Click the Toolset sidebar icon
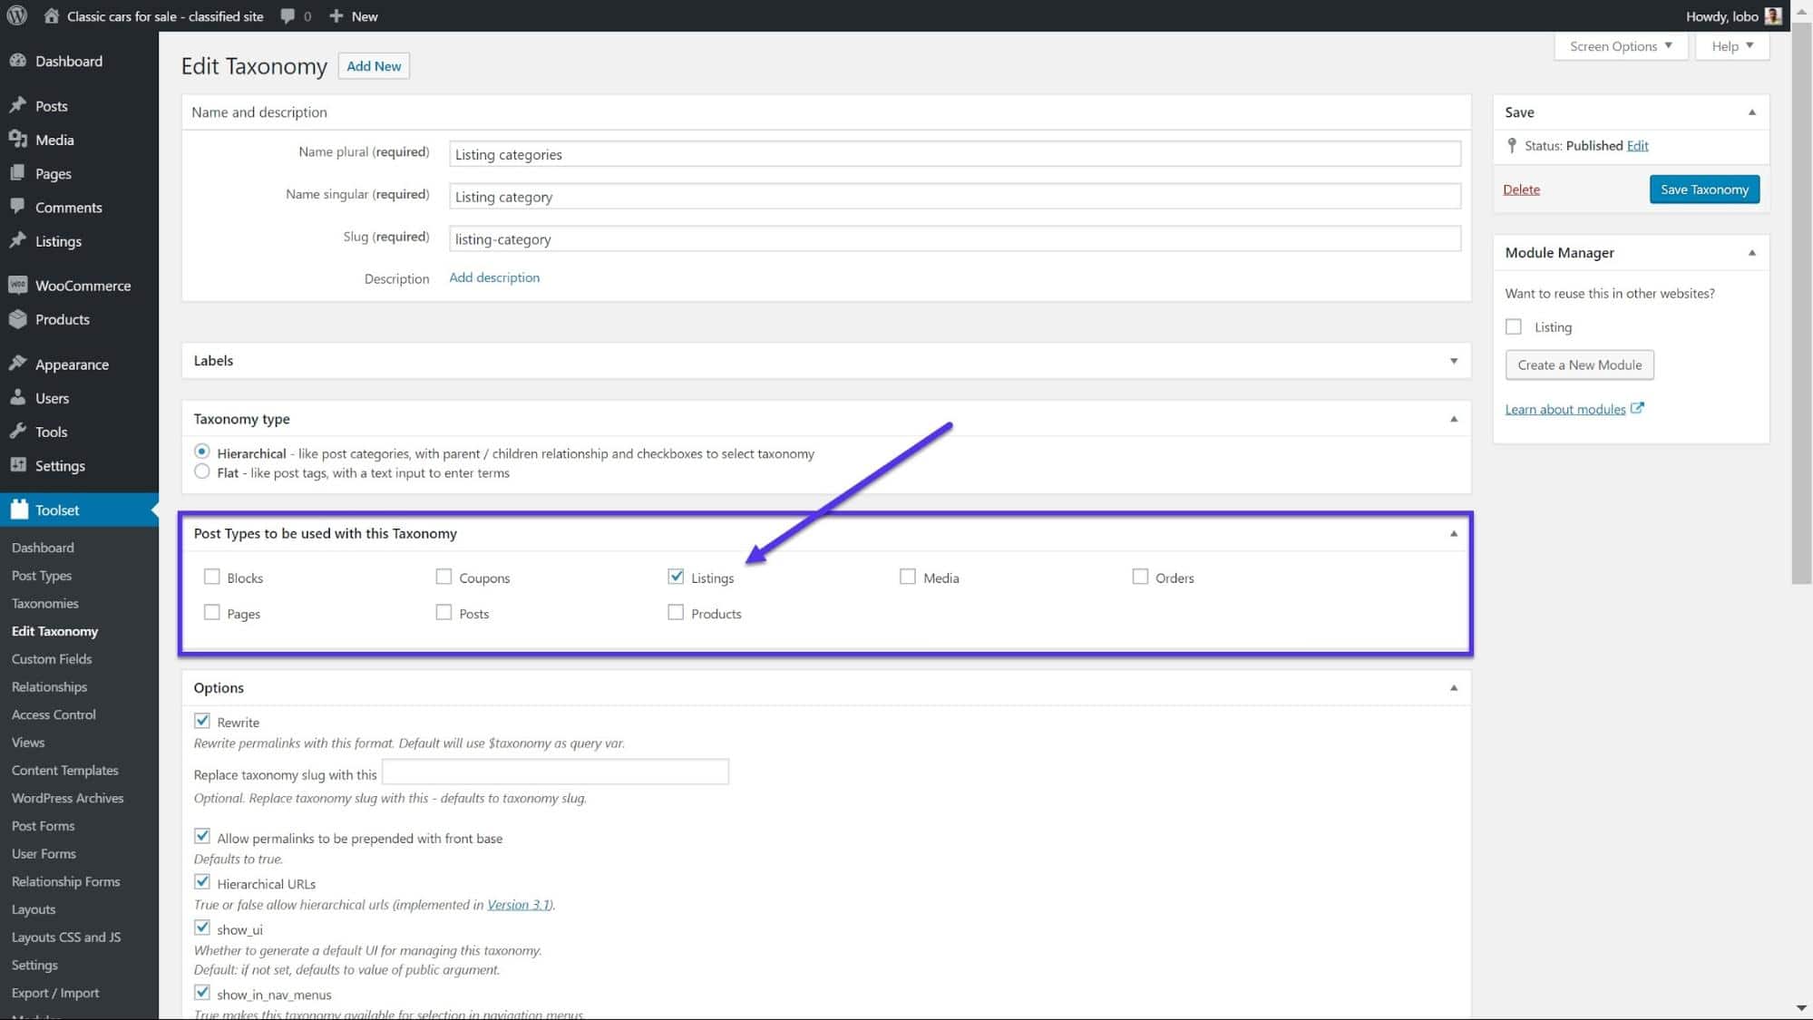 pyautogui.click(x=20, y=510)
